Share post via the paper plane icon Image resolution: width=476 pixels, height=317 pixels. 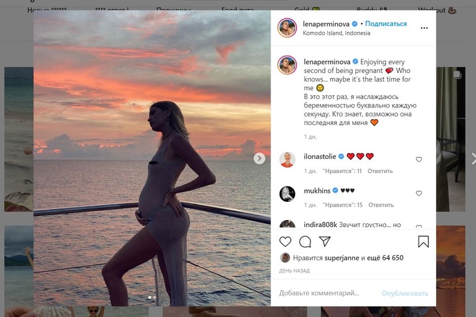click(x=325, y=241)
